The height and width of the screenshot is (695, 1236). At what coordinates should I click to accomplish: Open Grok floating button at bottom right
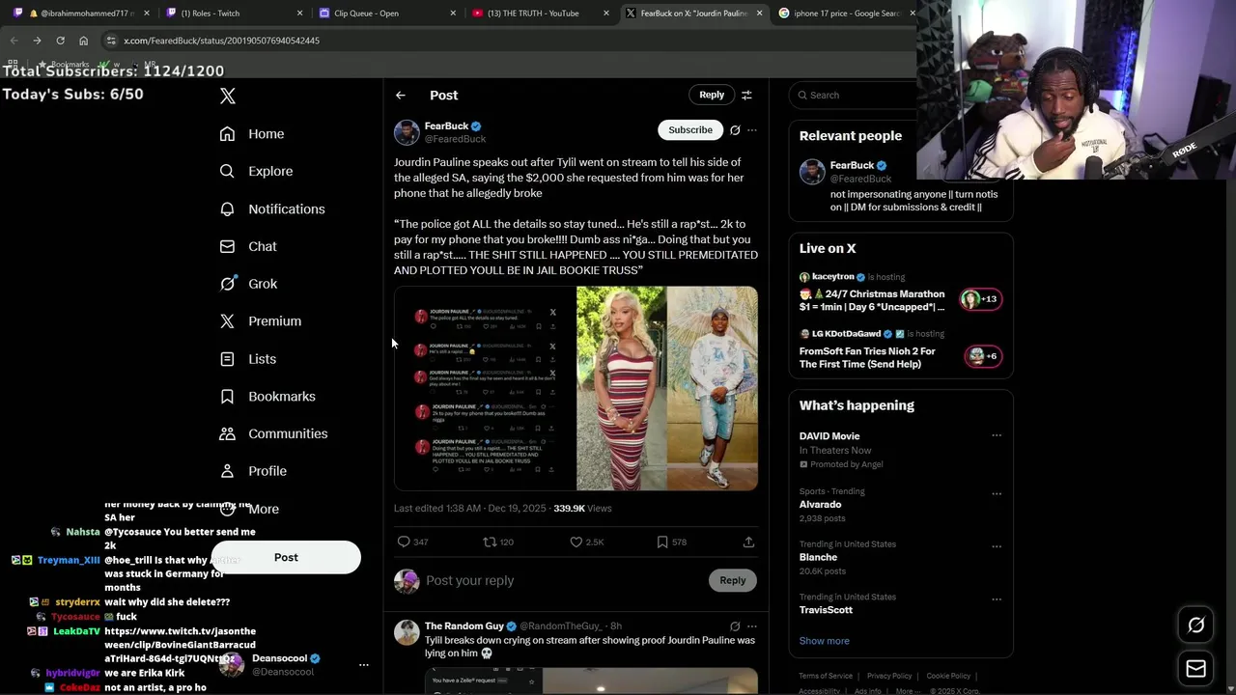[1195, 625]
